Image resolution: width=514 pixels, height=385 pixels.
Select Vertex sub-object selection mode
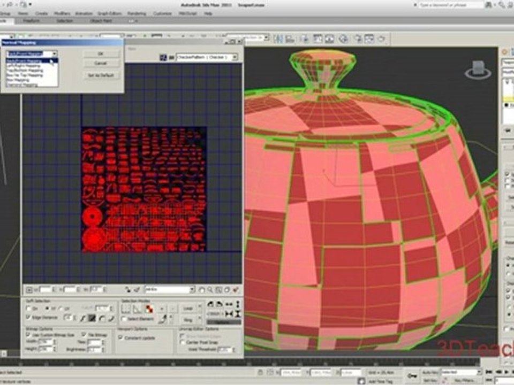(126, 309)
